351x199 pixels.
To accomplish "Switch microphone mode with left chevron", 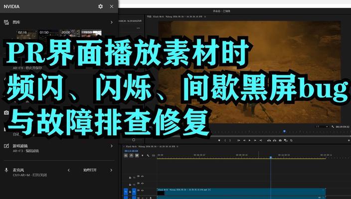I will coord(69,170).
